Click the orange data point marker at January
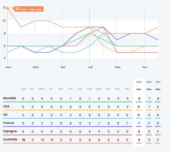This screenshot has width=170, height=152. 7,8
